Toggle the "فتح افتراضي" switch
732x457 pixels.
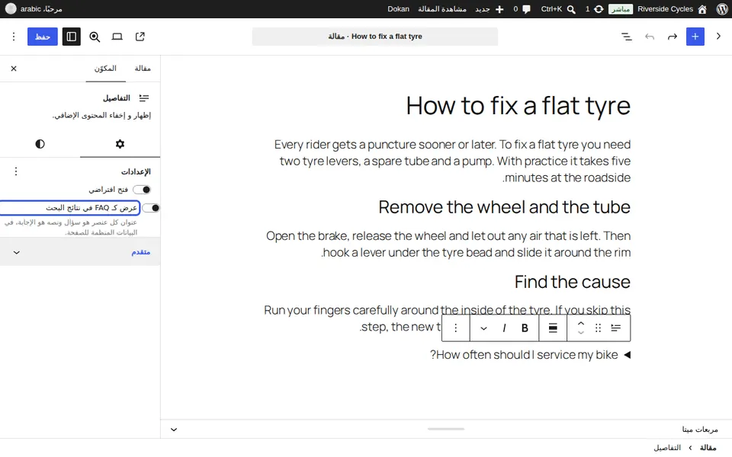point(142,190)
